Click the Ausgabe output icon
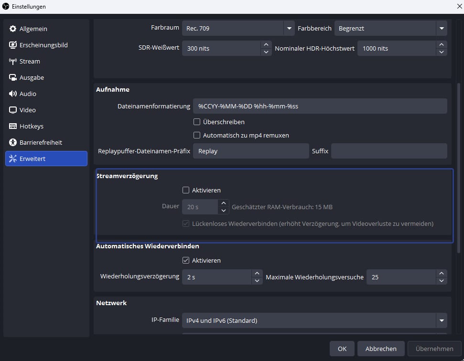Image resolution: width=464 pixels, height=361 pixels. [x=13, y=77]
